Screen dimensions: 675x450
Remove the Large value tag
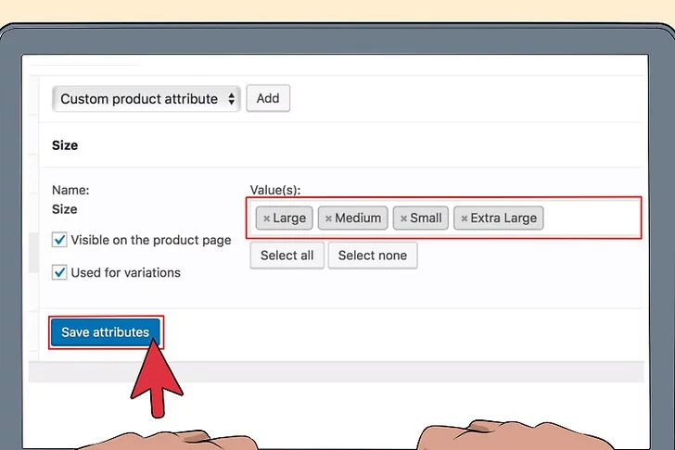pos(266,219)
